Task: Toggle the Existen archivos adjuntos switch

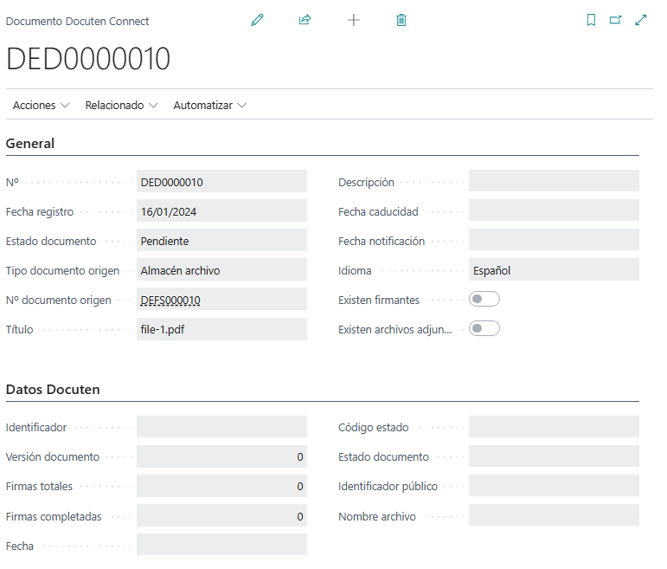Action: coord(484,329)
